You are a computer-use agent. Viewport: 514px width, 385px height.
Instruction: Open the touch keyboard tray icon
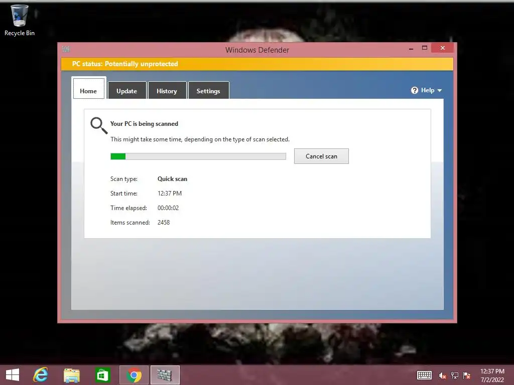point(424,375)
